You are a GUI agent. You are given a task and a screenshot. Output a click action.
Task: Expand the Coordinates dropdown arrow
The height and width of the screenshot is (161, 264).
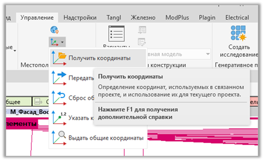pos(62,42)
